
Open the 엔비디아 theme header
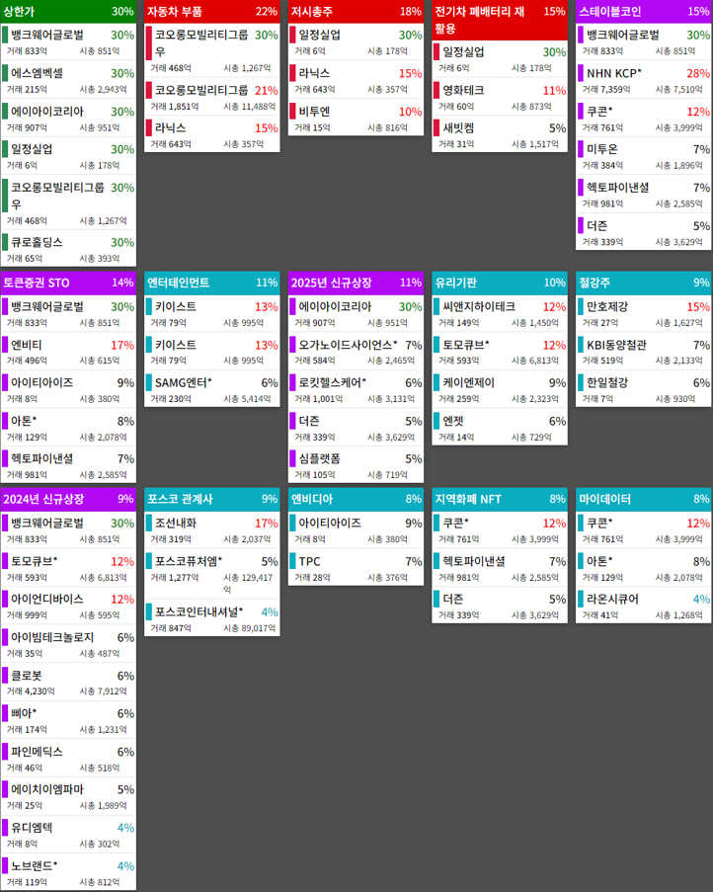[356, 499]
